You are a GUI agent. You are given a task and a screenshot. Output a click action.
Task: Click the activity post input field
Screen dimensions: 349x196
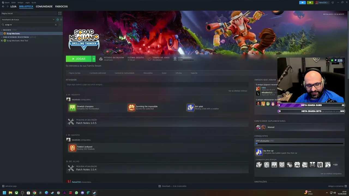click(157, 85)
